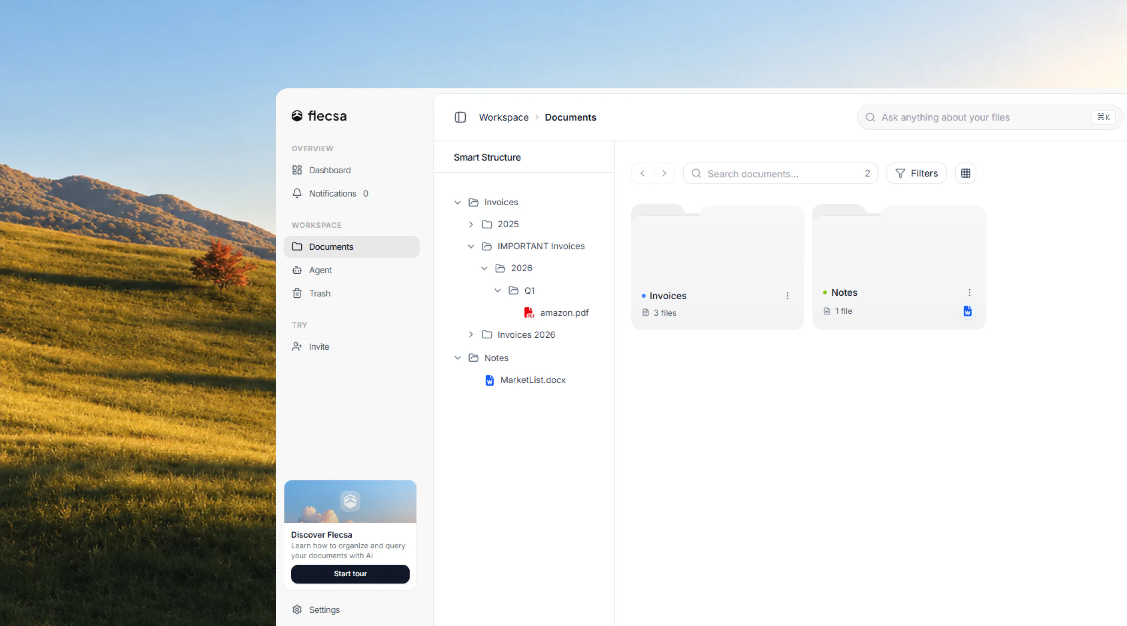The width and height of the screenshot is (1127, 626).
Task: Select Invoices 2026 folder in tree
Action: point(519,334)
